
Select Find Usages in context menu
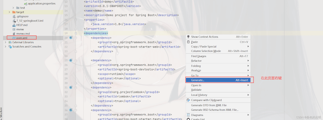coord(198,56)
